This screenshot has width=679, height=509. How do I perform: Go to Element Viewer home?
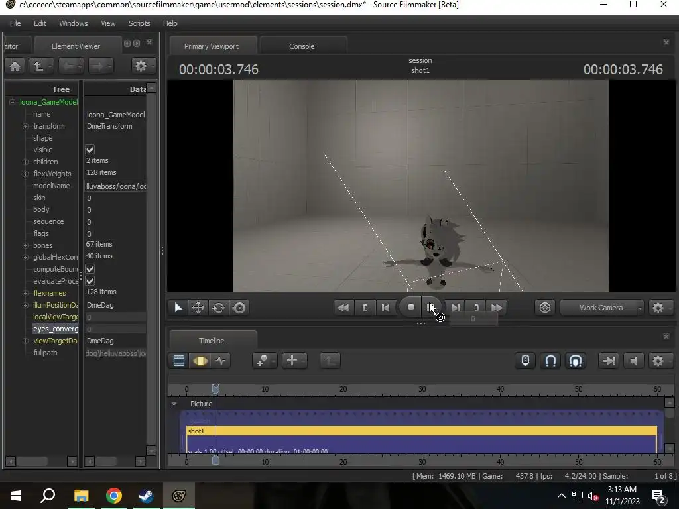[15, 66]
